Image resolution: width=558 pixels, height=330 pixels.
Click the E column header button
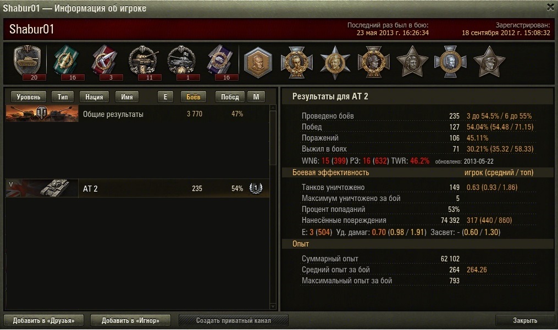[165, 97]
